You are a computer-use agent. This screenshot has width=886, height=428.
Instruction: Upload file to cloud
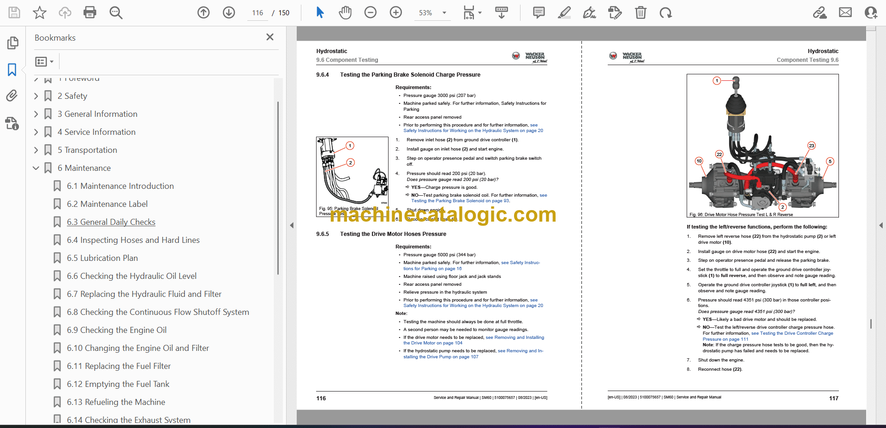pyautogui.click(x=65, y=12)
